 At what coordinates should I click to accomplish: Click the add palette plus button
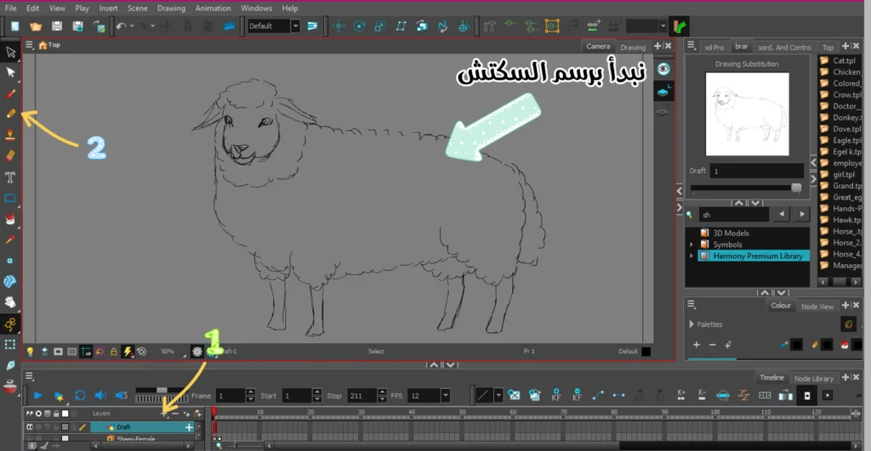point(696,345)
